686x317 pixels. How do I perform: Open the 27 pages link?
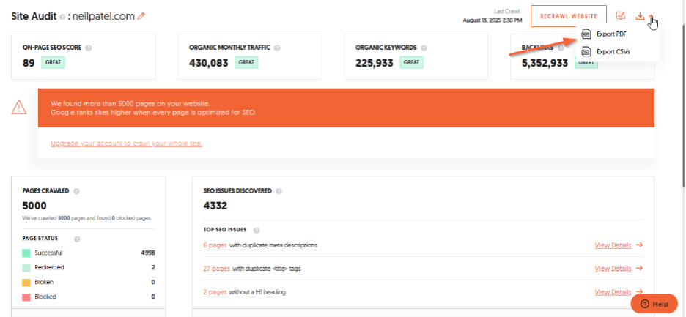(x=216, y=269)
